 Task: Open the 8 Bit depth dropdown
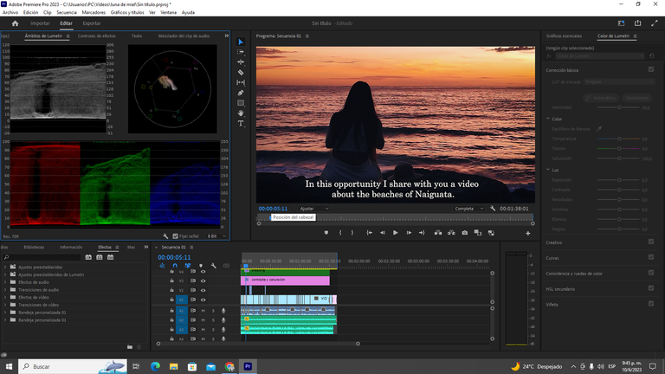(x=216, y=236)
